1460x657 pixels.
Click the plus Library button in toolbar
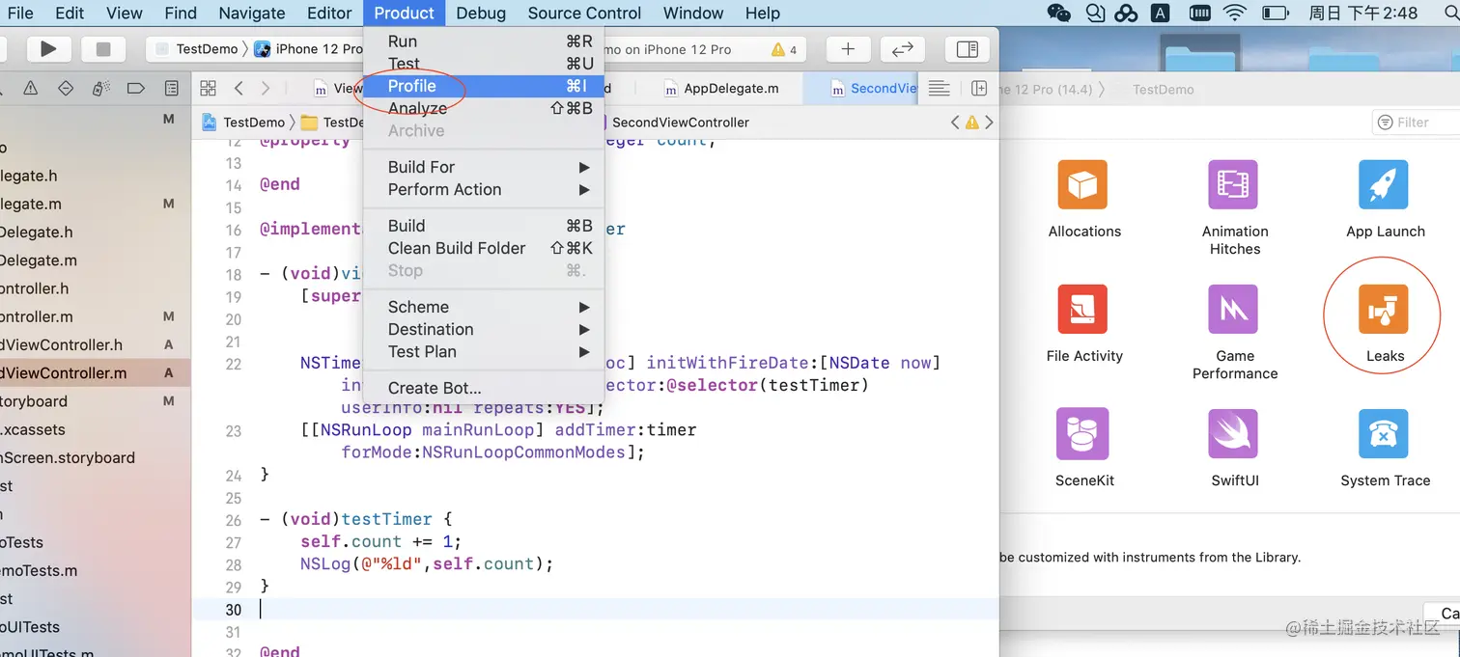pyautogui.click(x=848, y=49)
